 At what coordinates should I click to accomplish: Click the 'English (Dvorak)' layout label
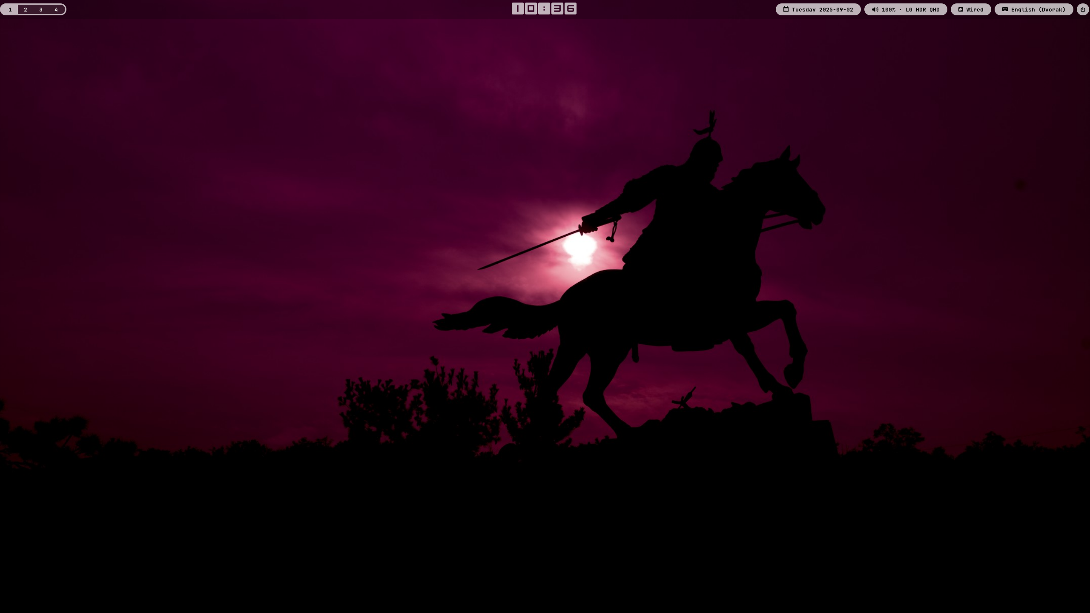pyautogui.click(x=1038, y=9)
